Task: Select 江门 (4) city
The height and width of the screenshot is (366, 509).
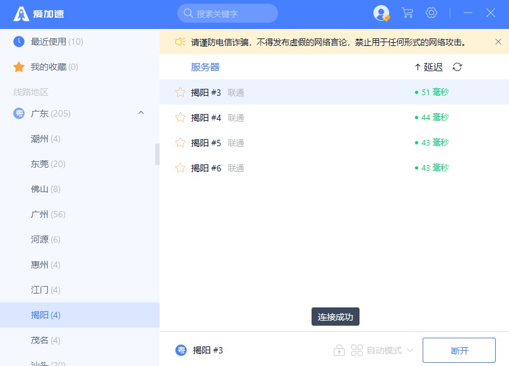Action: (79, 290)
